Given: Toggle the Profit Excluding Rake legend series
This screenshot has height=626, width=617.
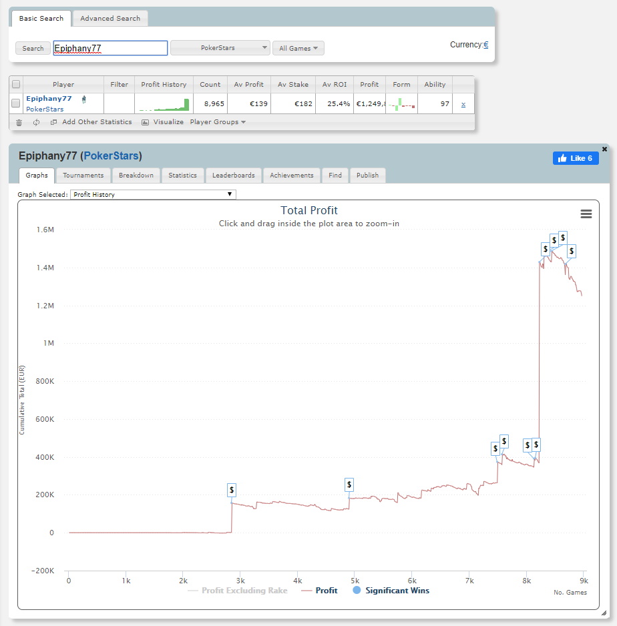Looking at the screenshot, I should click(x=237, y=591).
